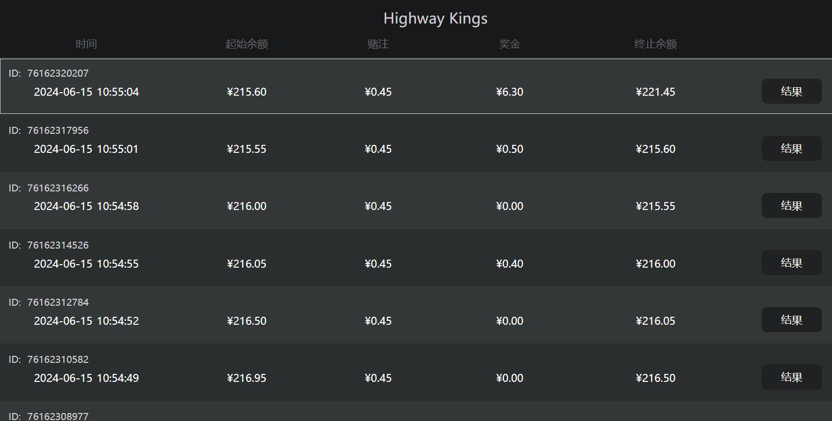Click 结果 button for the 10:55:01 record
The height and width of the screenshot is (421, 832).
(x=791, y=148)
